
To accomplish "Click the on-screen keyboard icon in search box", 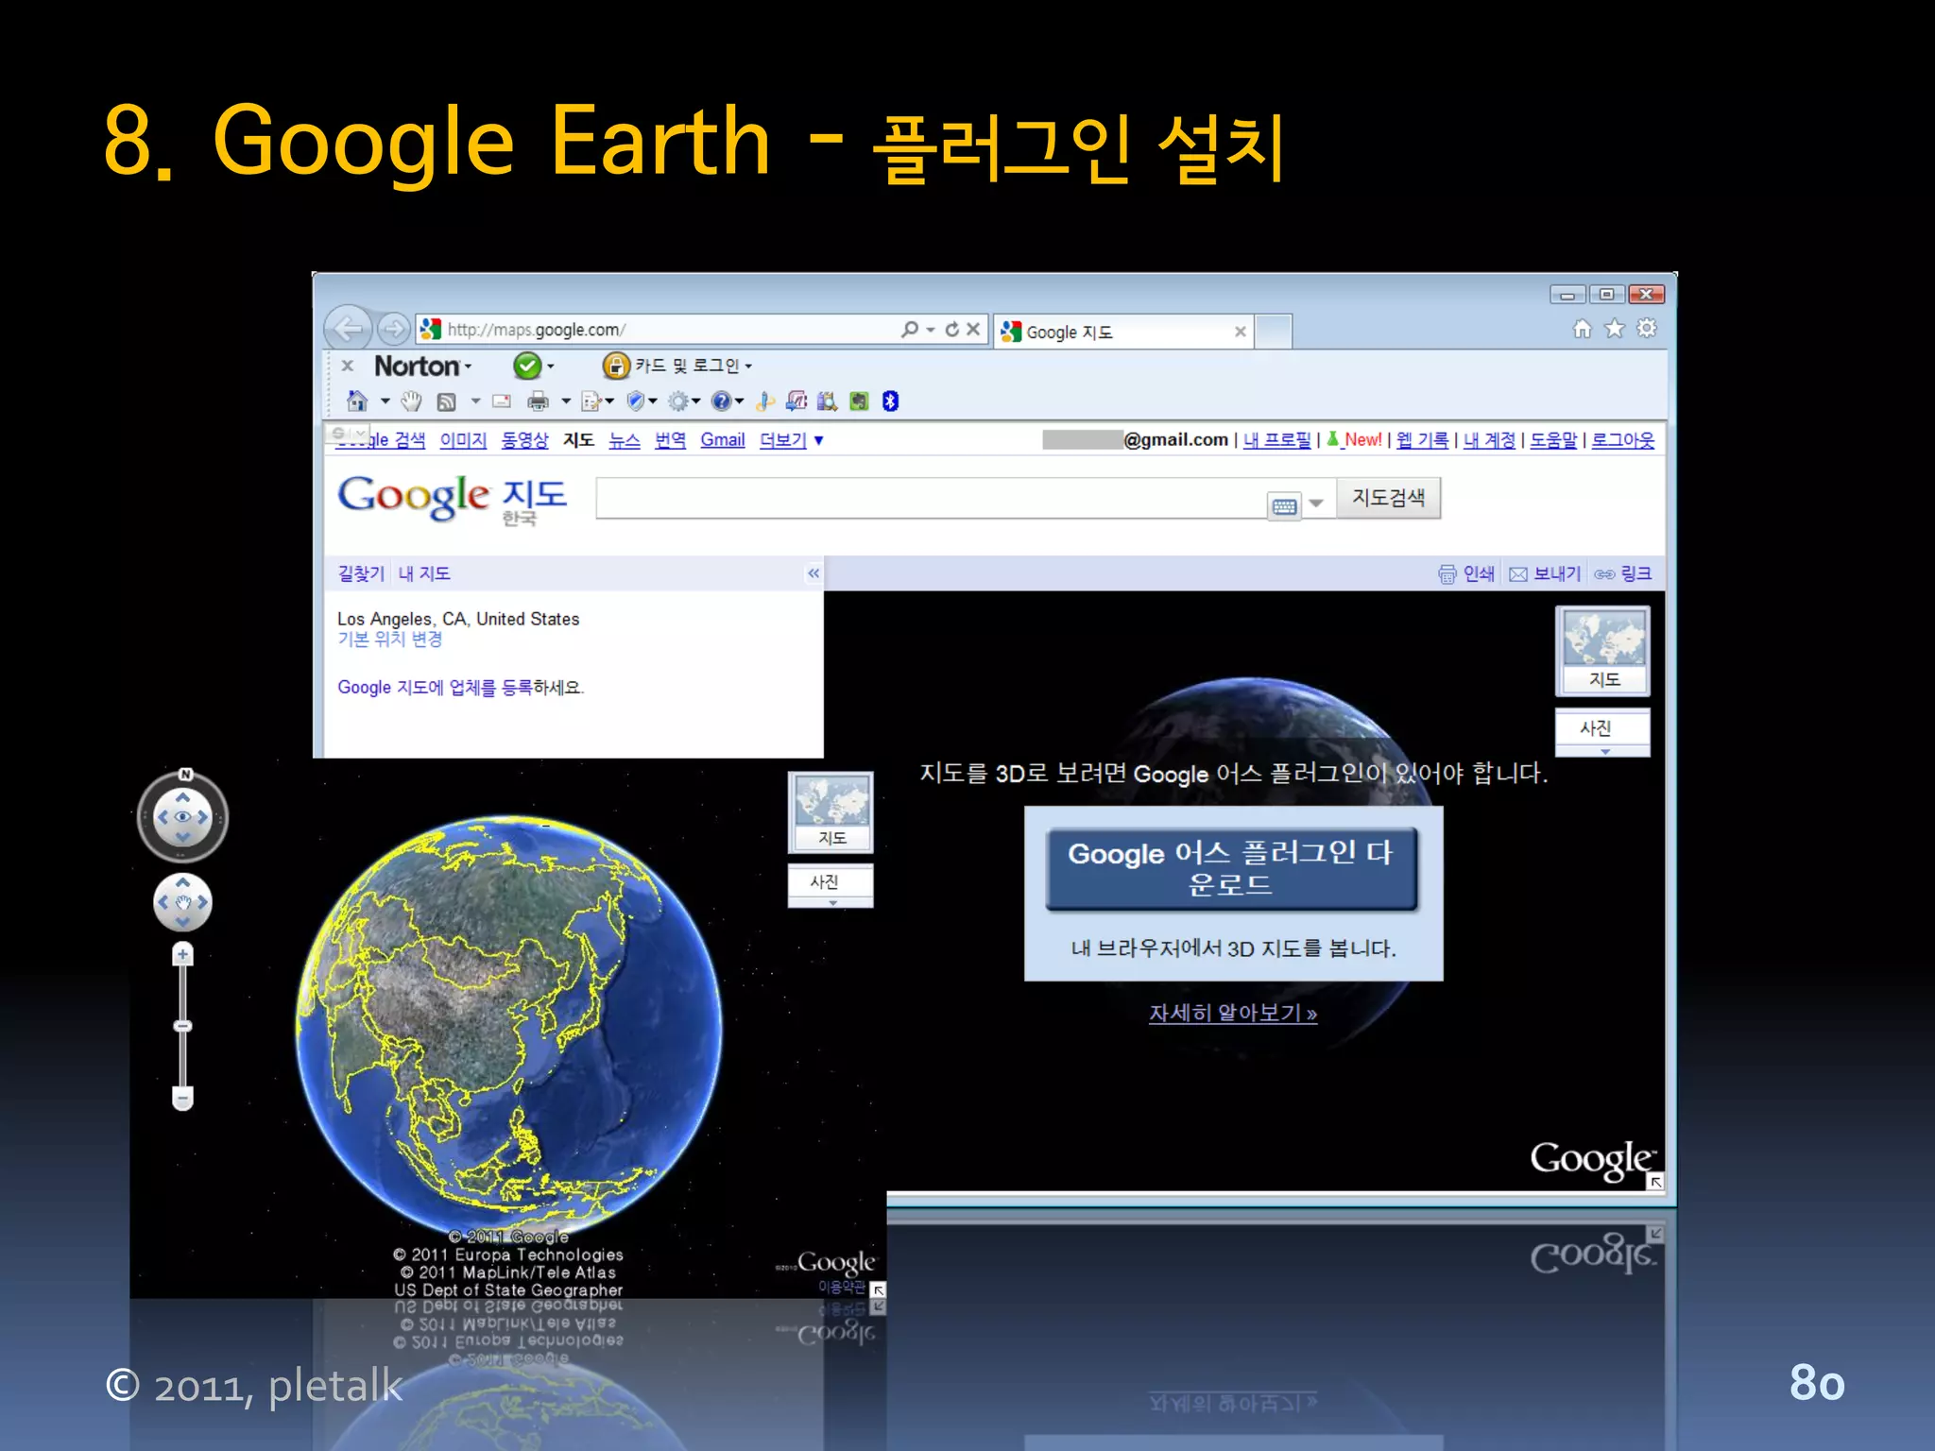I will tap(1284, 505).
